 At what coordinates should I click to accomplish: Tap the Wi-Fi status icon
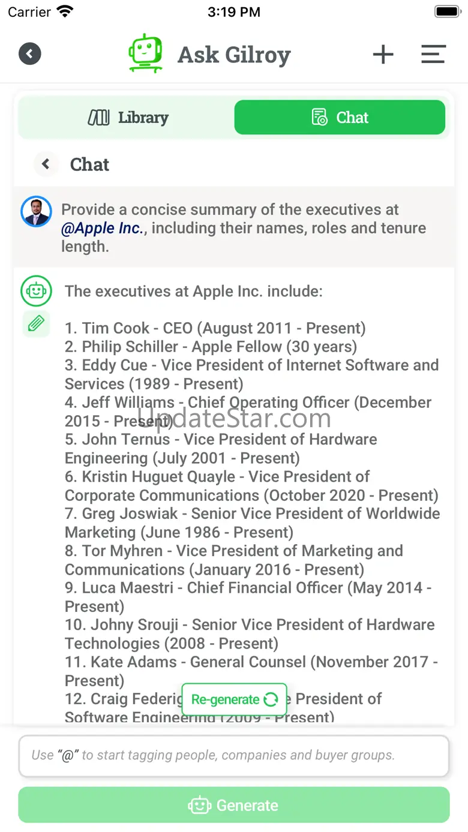64,12
